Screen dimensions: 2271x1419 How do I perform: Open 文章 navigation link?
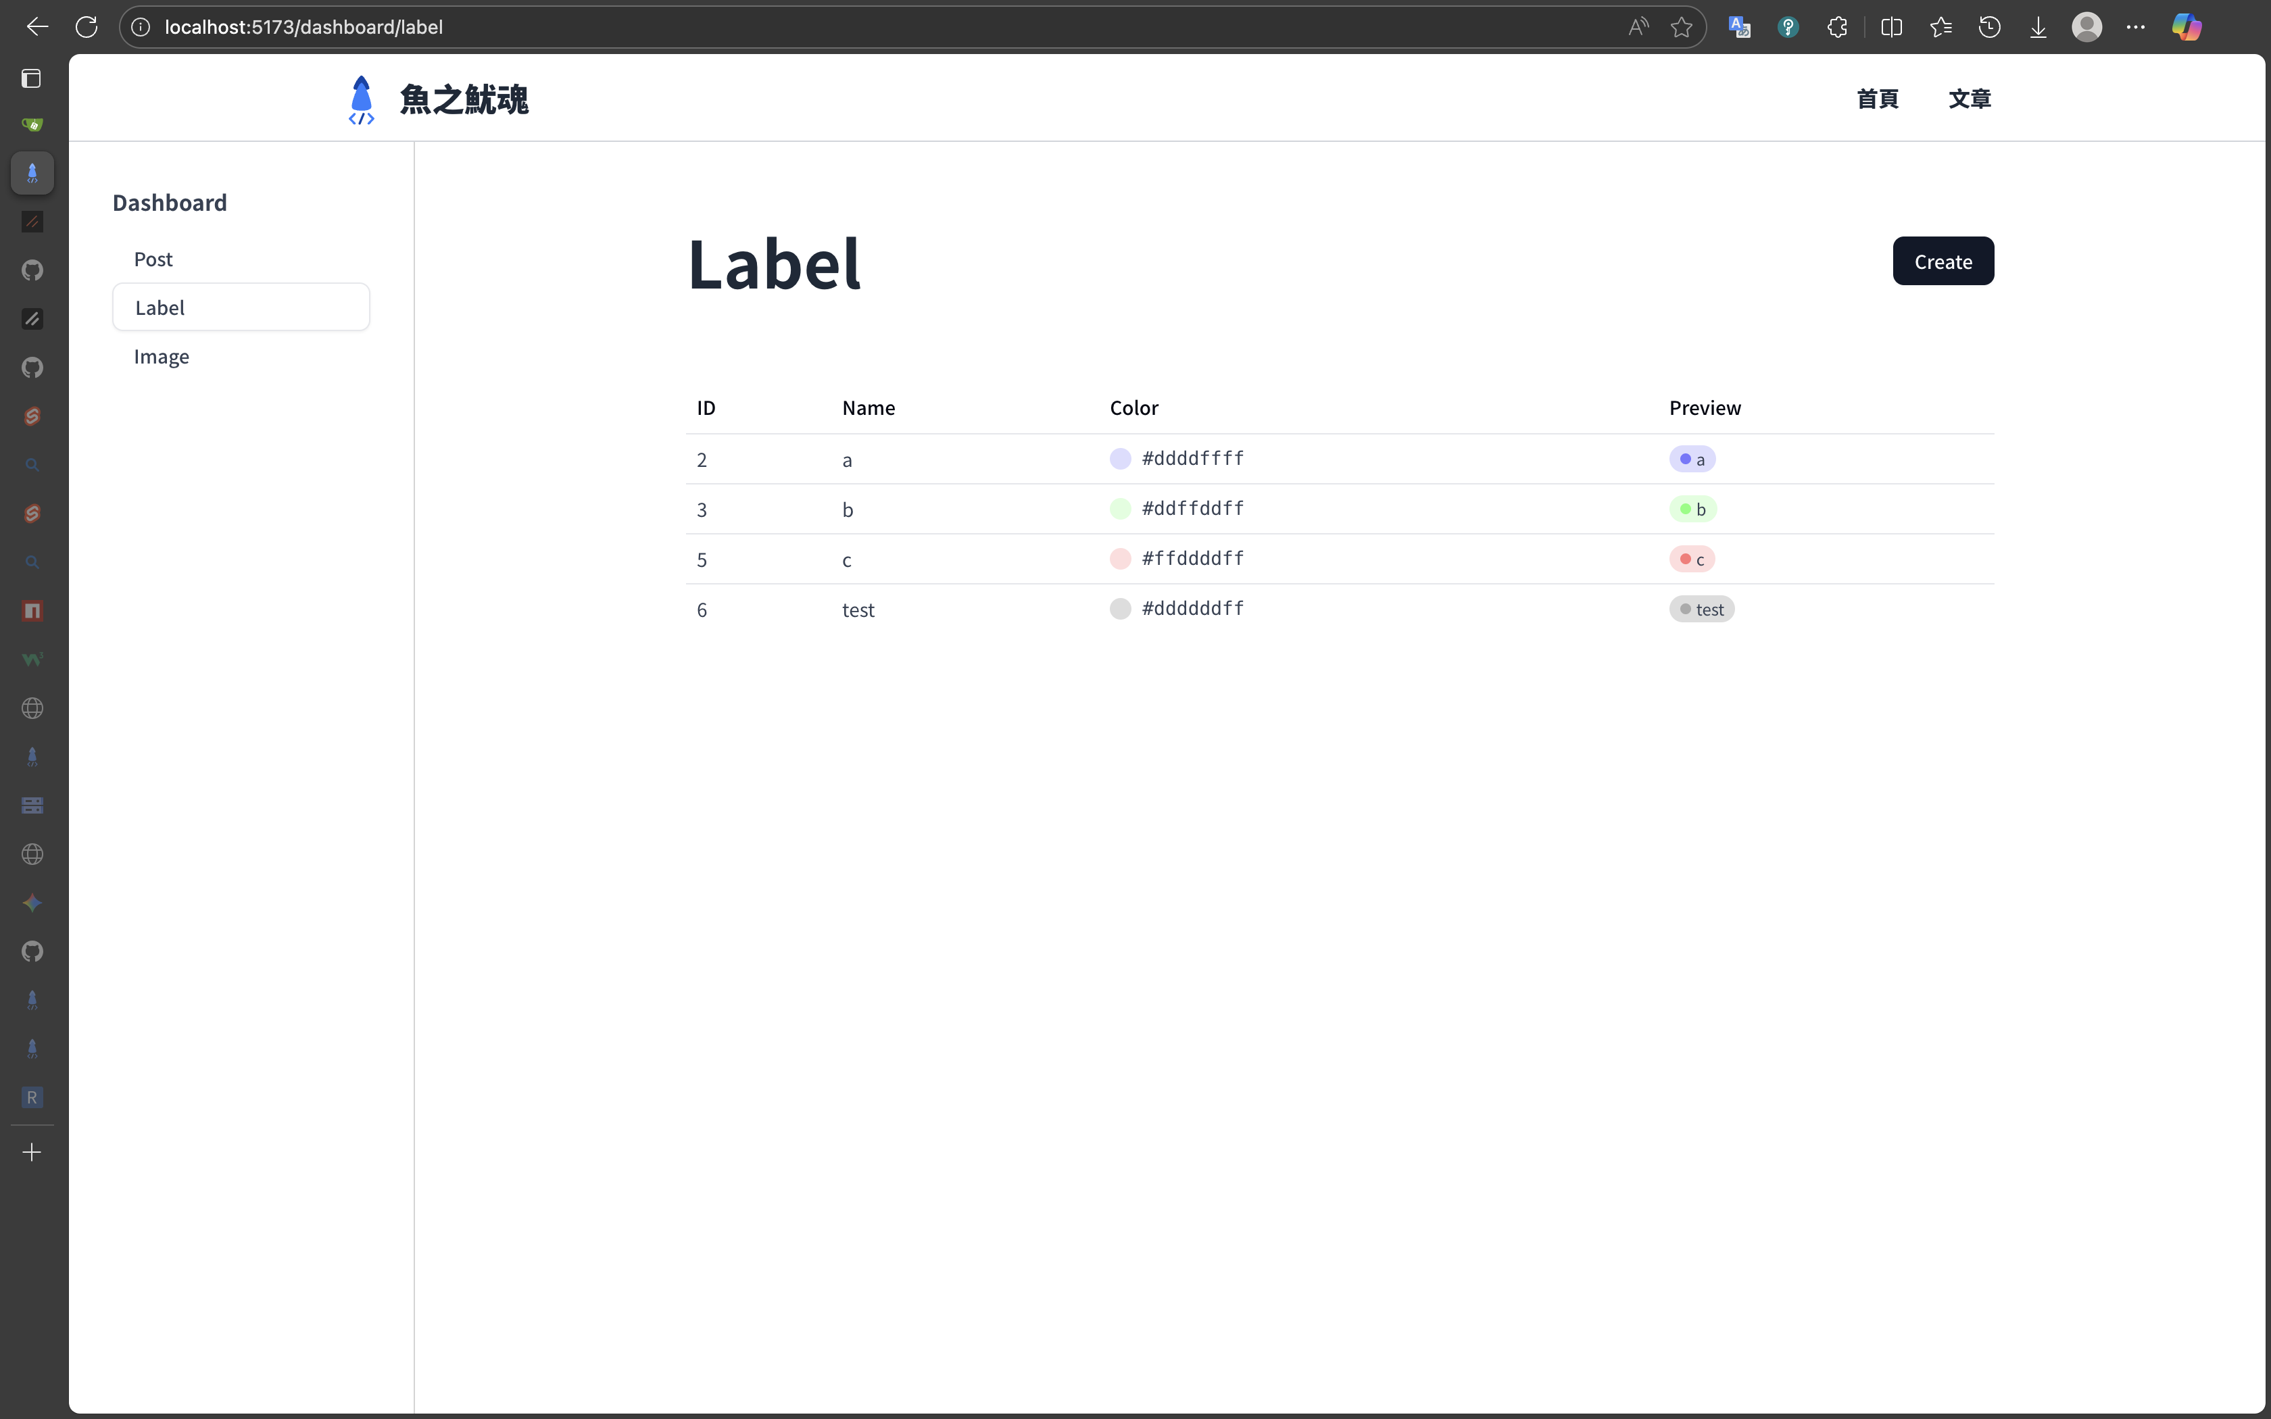click(1969, 99)
